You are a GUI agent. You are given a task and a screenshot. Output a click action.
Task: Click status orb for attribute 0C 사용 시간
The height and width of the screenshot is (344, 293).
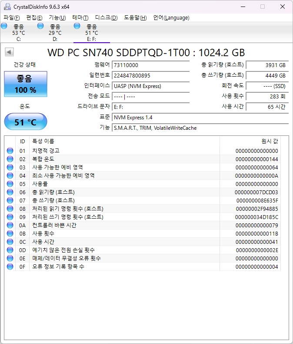click(10, 242)
